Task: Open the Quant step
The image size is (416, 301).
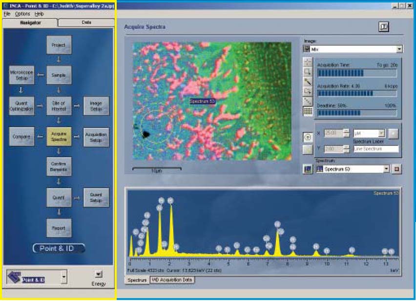Action: (x=59, y=198)
